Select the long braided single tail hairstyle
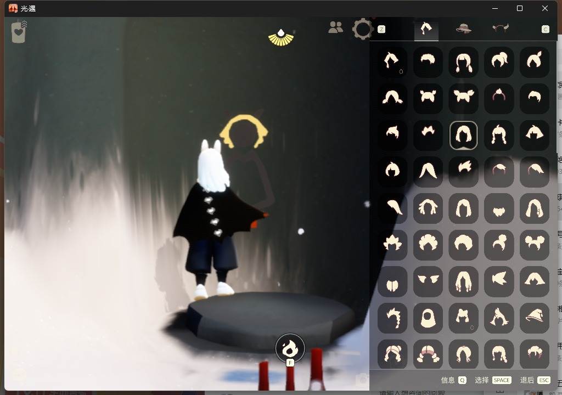The height and width of the screenshot is (395, 562). (x=392, y=318)
